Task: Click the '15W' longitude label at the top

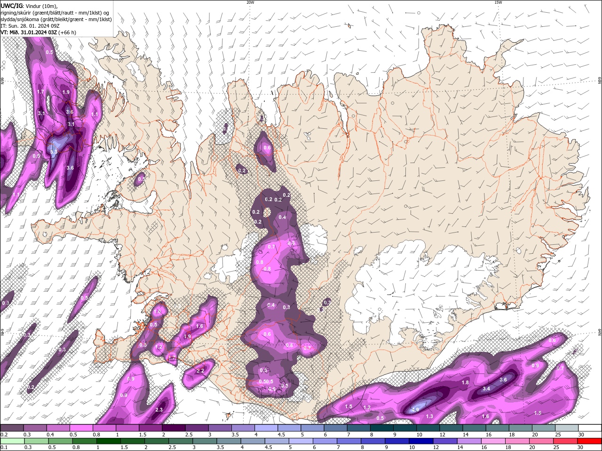Action: pyautogui.click(x=498, y=2)
